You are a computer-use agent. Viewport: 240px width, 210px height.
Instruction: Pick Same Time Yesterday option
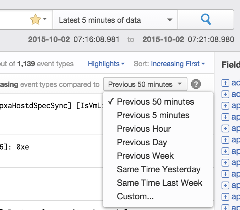pos(158,169)
